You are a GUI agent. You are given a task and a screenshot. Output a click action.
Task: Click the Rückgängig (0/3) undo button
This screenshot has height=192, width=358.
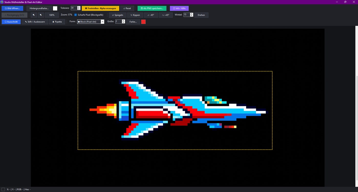pos(14,15)
